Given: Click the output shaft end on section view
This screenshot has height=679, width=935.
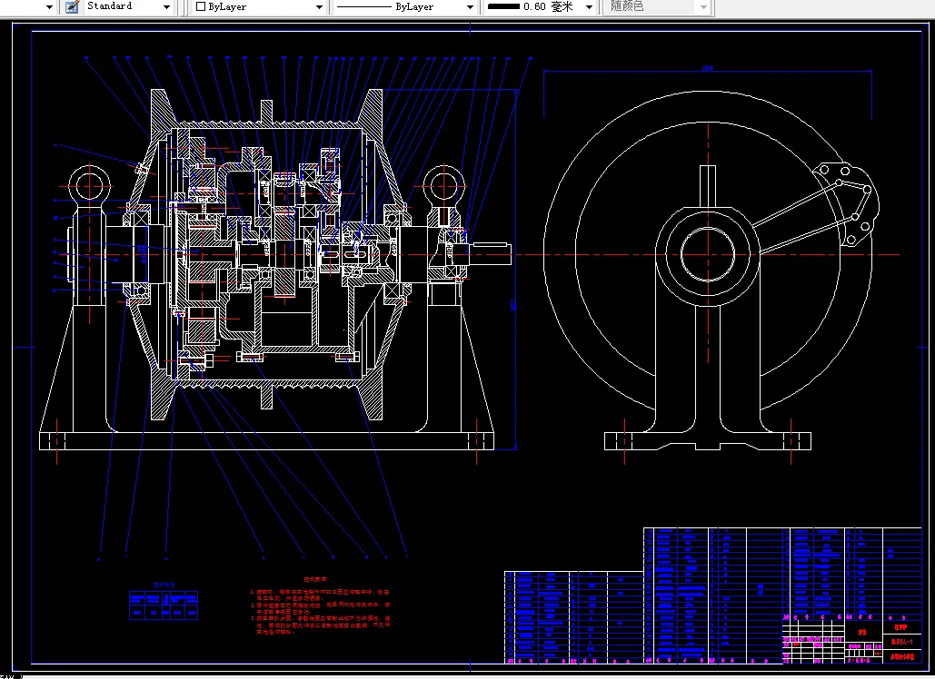Looking at the screenshot, I should (x=489, y=253).
